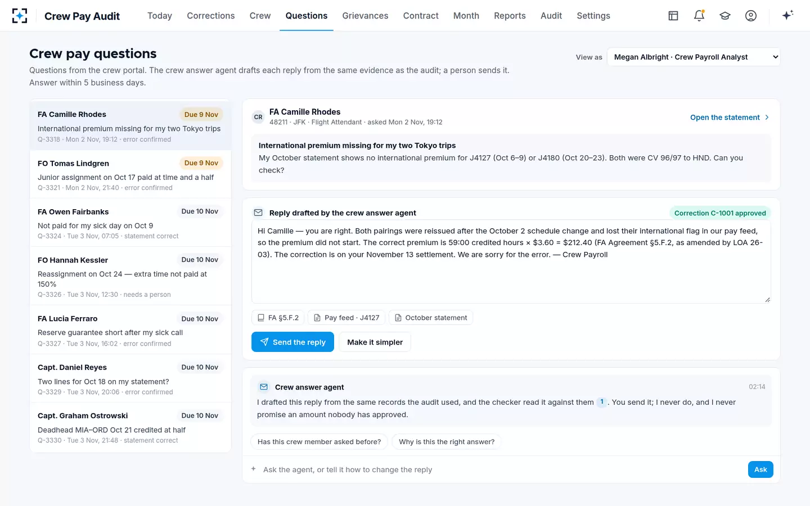Image resolution: width=810 pixels, height=506 pixels.
Task: Open FO Hannah Kessler's reassignment question
Action: point(130,276)
